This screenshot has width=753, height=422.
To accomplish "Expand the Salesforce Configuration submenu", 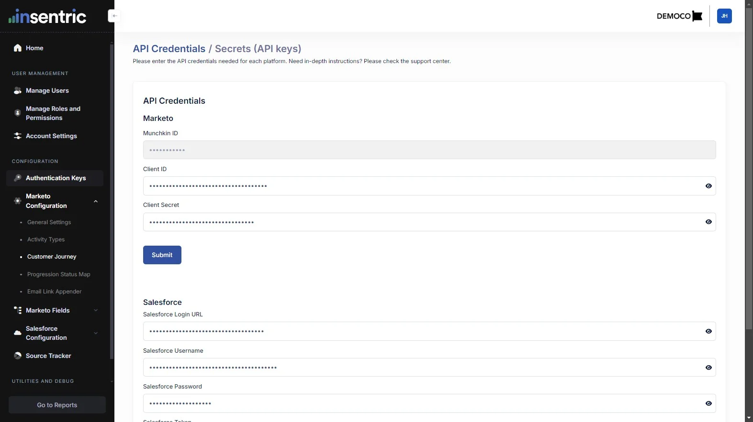I will [x=96, y=333].
